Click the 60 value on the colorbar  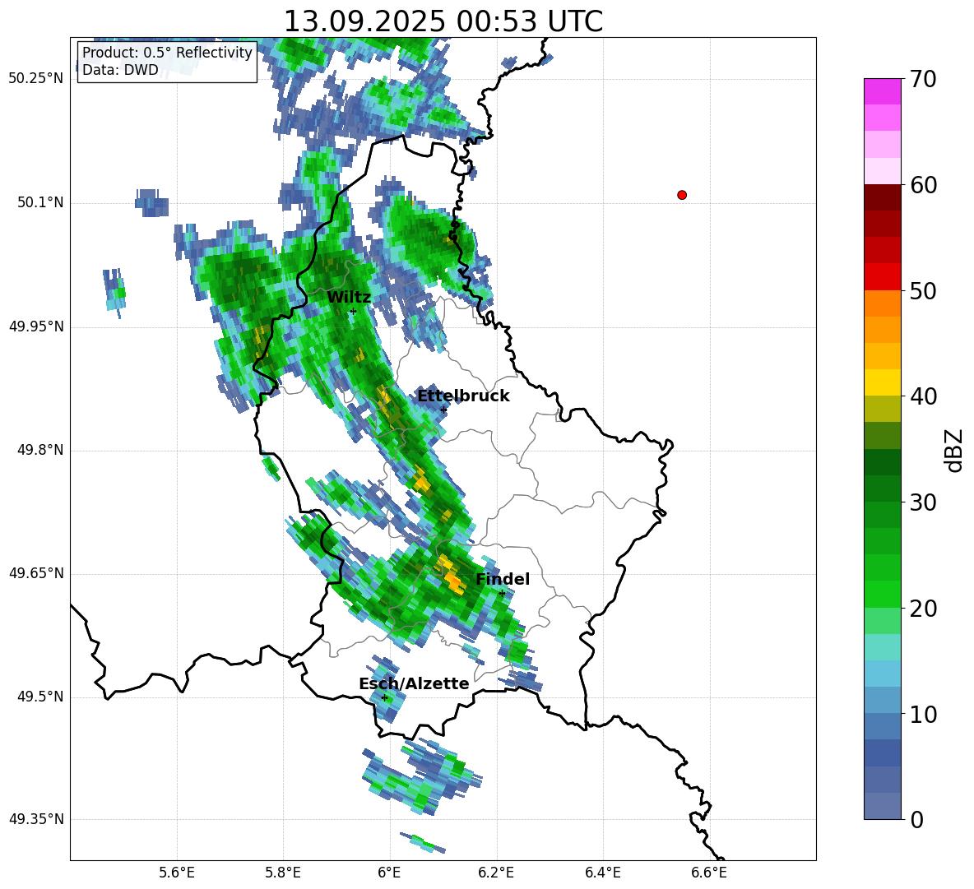(922, 185)
